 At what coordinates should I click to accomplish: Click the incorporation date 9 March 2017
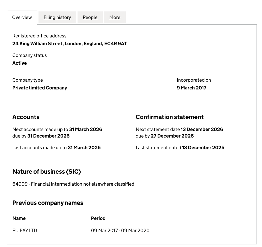(x=191, y=88)
